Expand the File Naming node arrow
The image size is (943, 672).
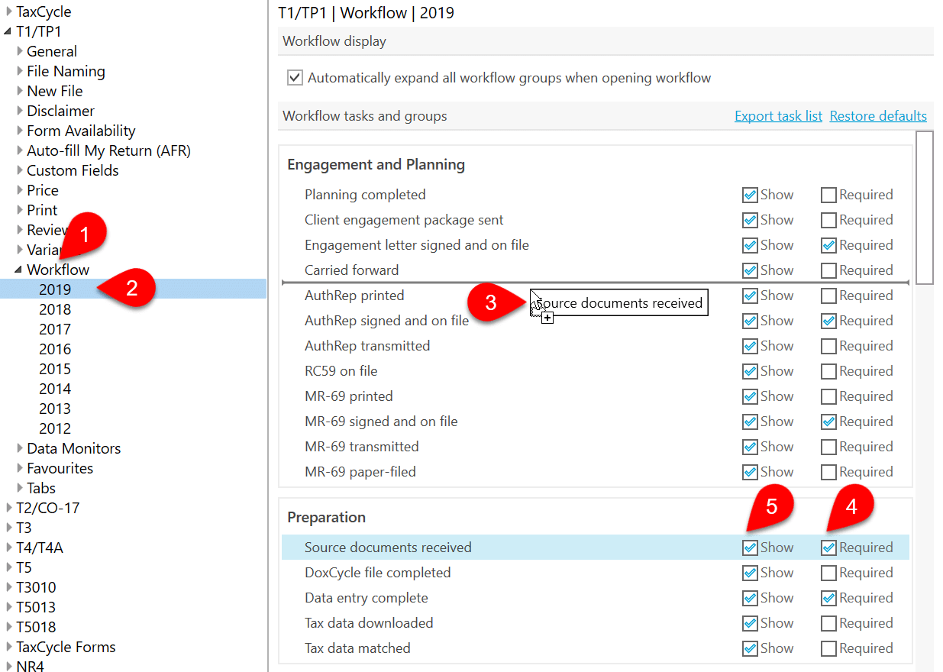(20, 72)
